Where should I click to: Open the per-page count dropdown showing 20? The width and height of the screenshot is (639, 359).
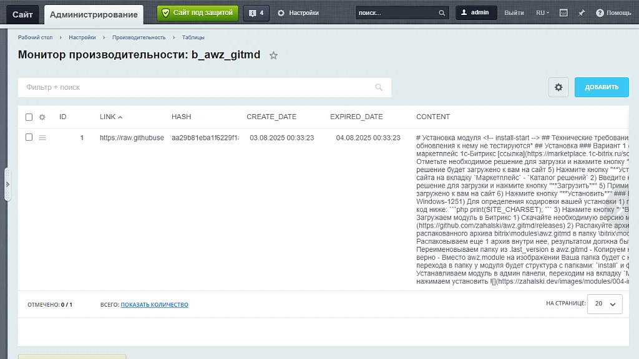coord(605,304)
